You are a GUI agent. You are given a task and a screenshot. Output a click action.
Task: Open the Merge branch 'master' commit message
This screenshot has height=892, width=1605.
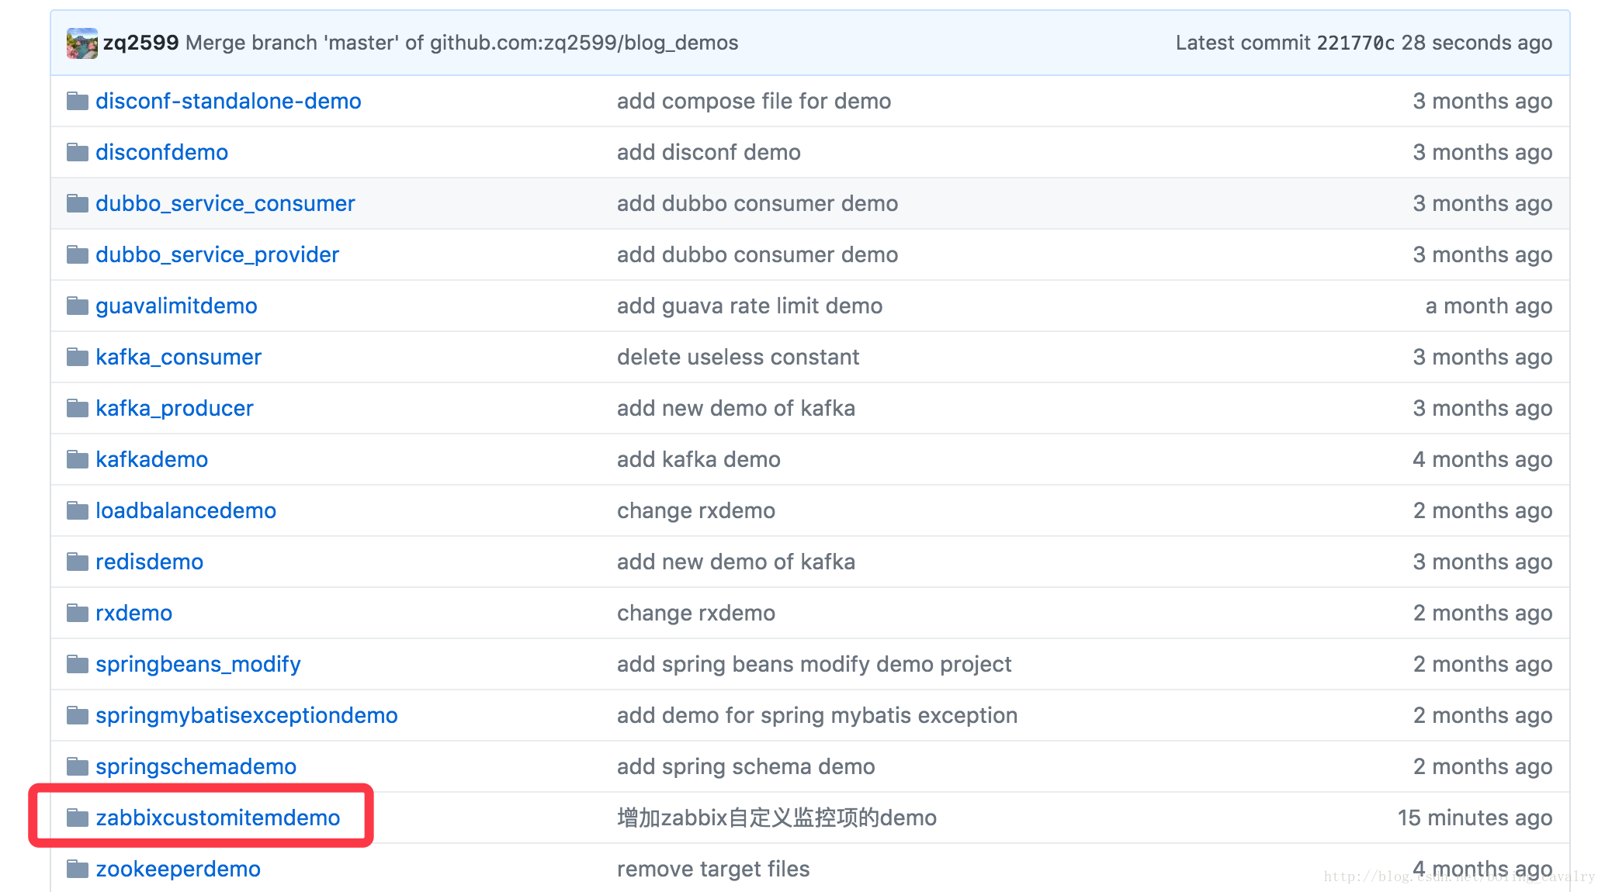pyautogui.click(x=462, y=43)
